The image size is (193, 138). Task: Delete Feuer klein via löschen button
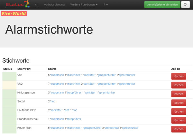pyautogui.click(x=179, y=129)
